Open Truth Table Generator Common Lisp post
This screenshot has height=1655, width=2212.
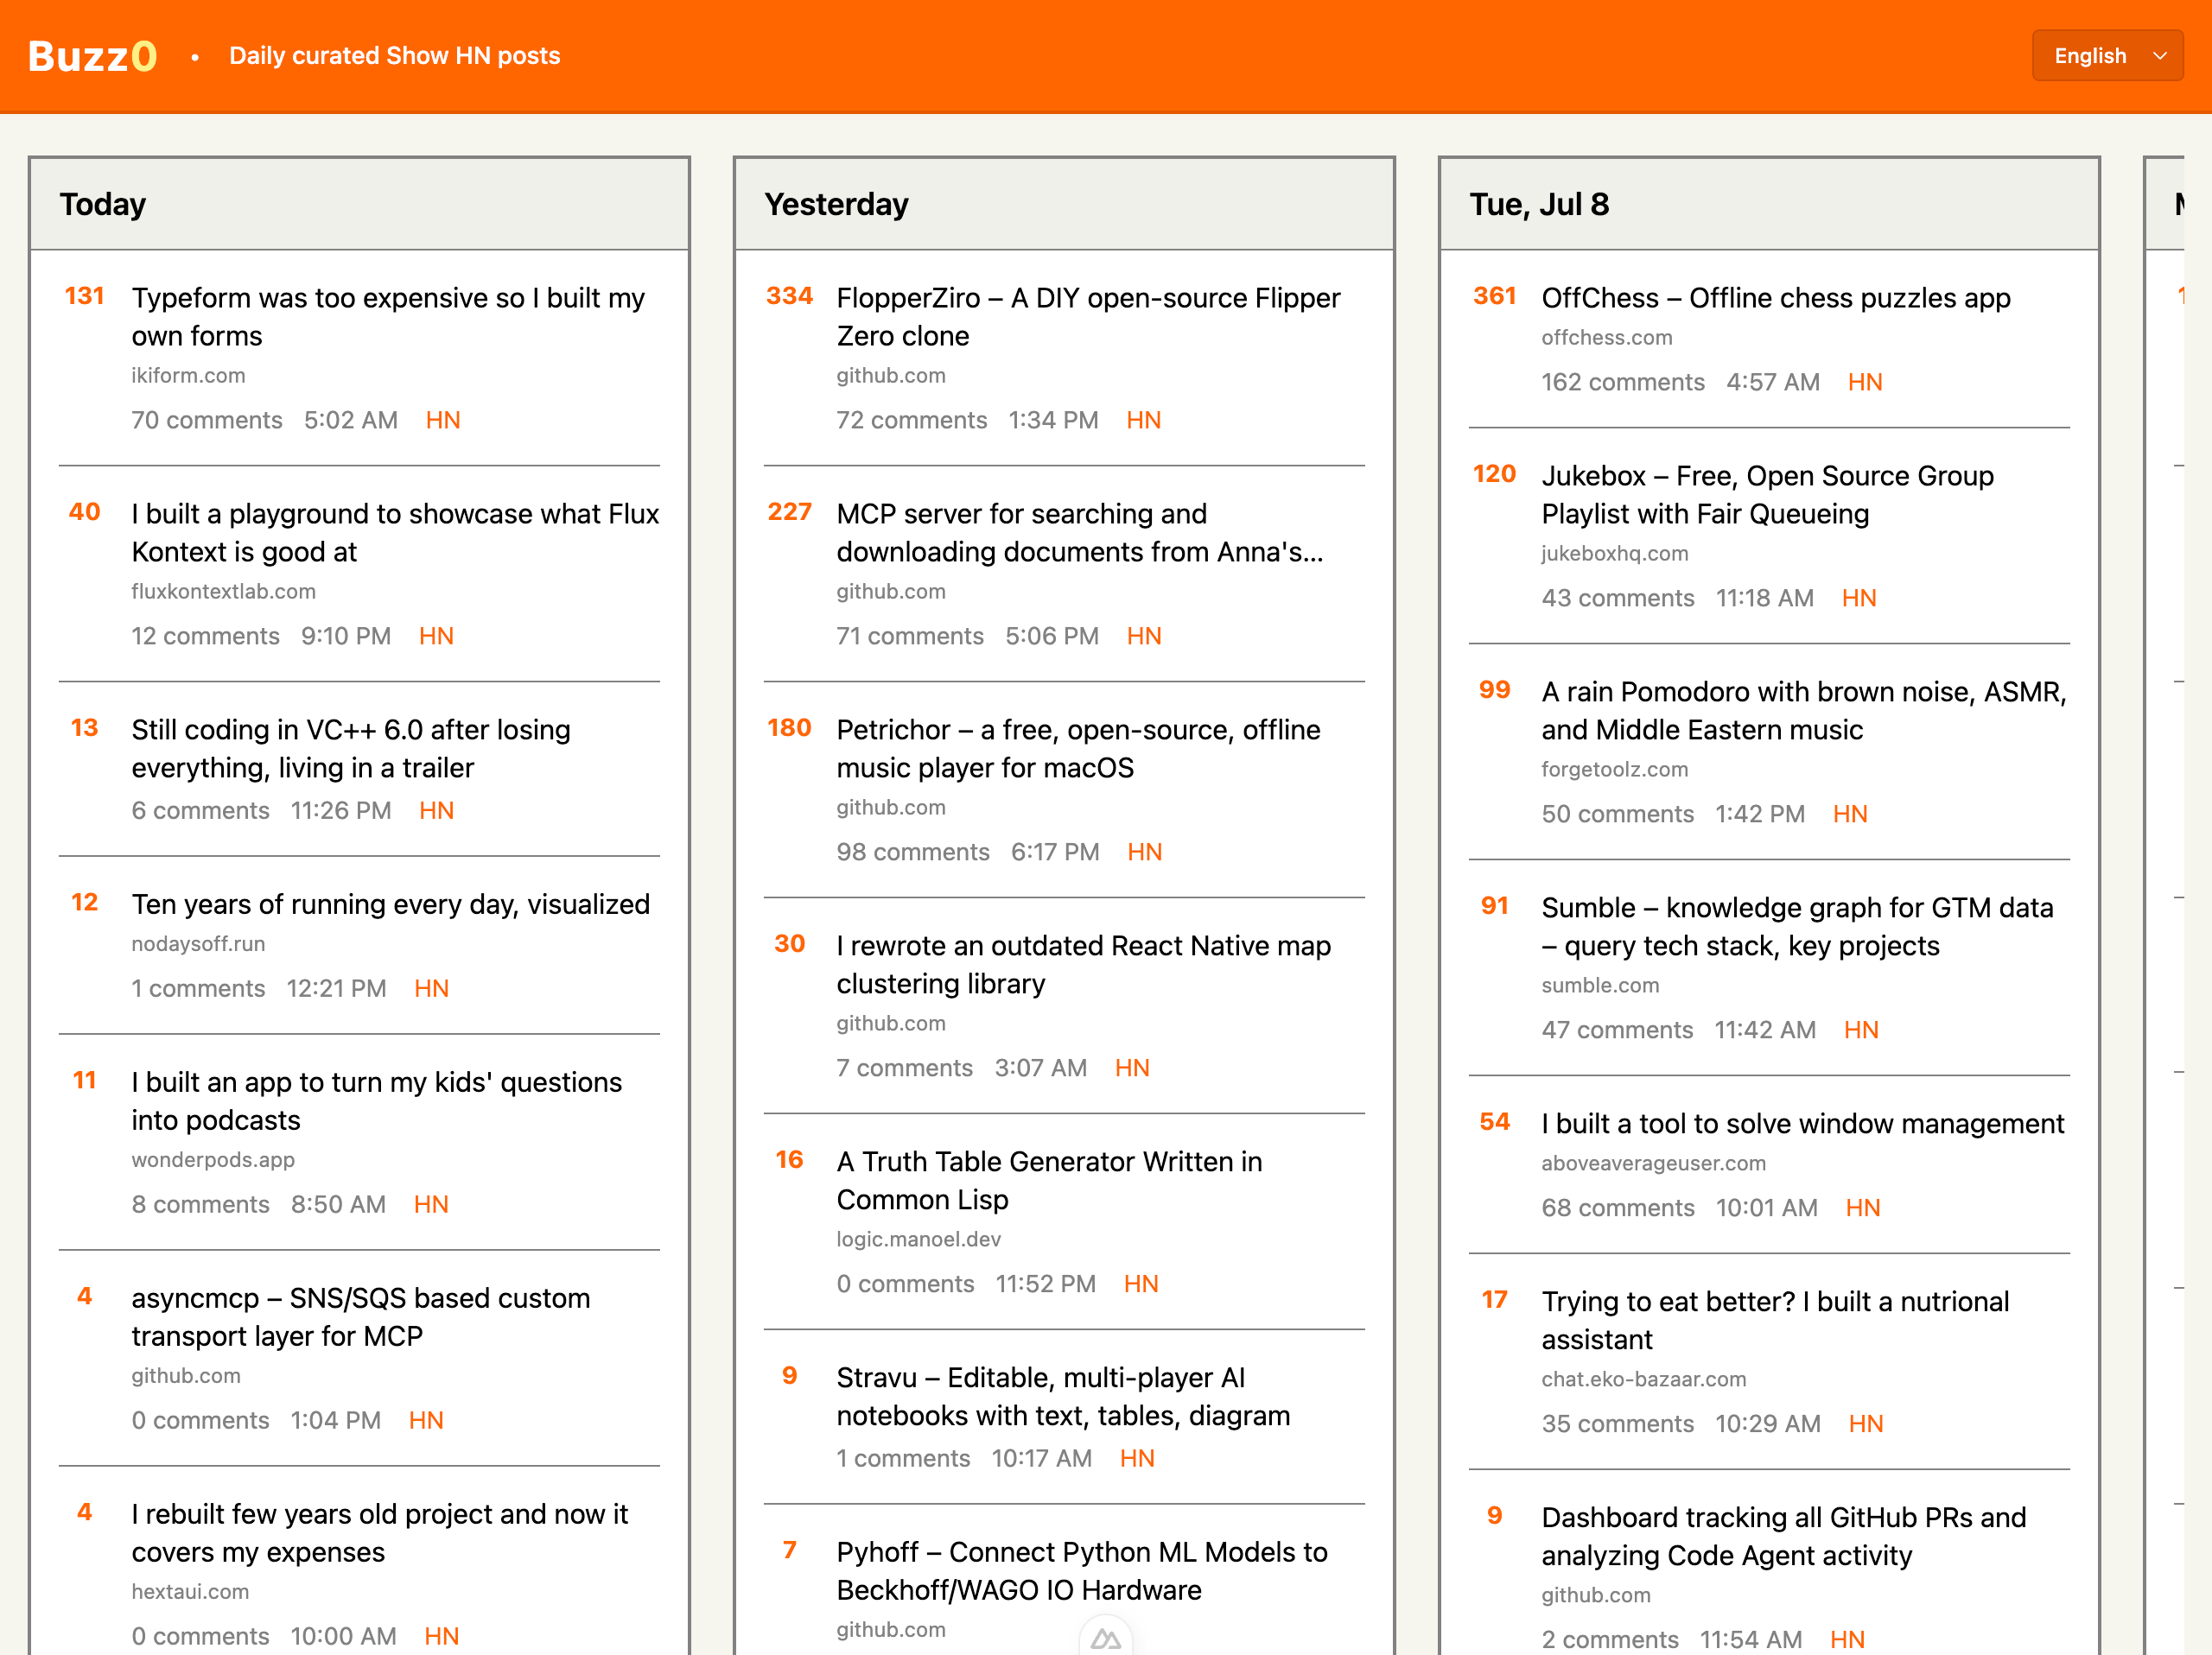click(1049, 1180)
